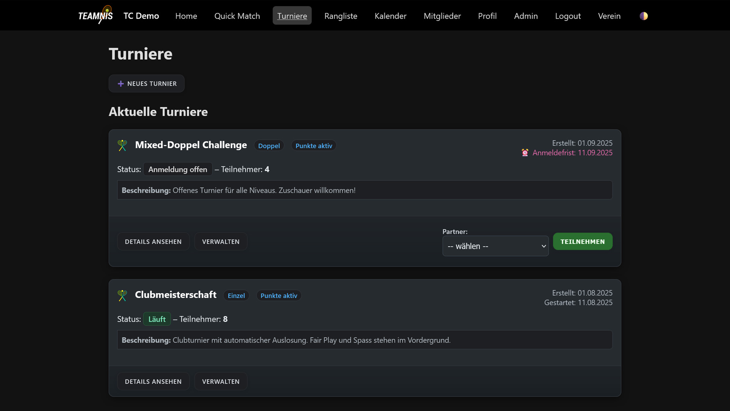730x411 pixels.
Task: Open the Mitglieder menu item
Action: tap(442, 16)
